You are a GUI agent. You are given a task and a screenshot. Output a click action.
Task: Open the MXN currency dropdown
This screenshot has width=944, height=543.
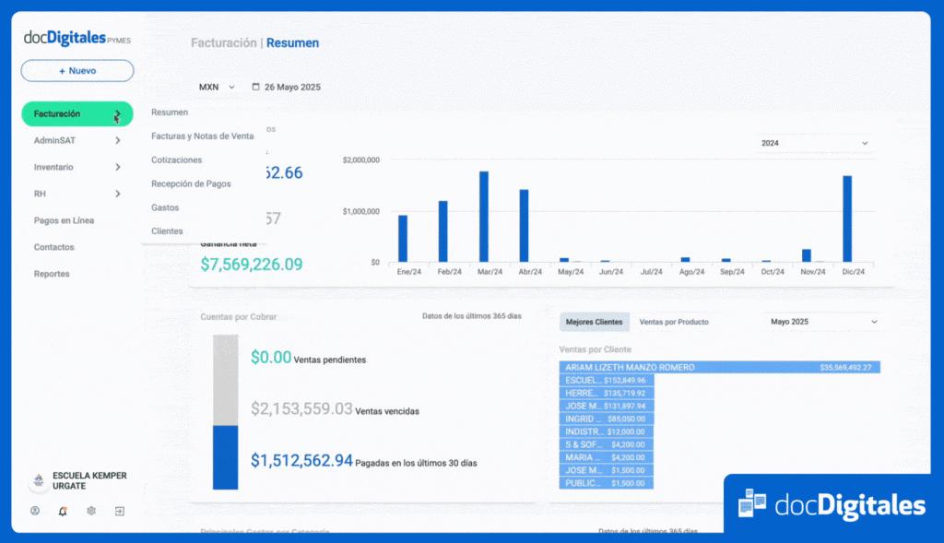217,88
